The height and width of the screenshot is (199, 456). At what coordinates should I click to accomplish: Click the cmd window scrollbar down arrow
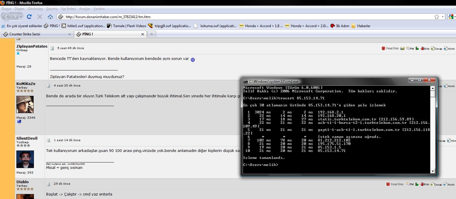tap(433, 171)
